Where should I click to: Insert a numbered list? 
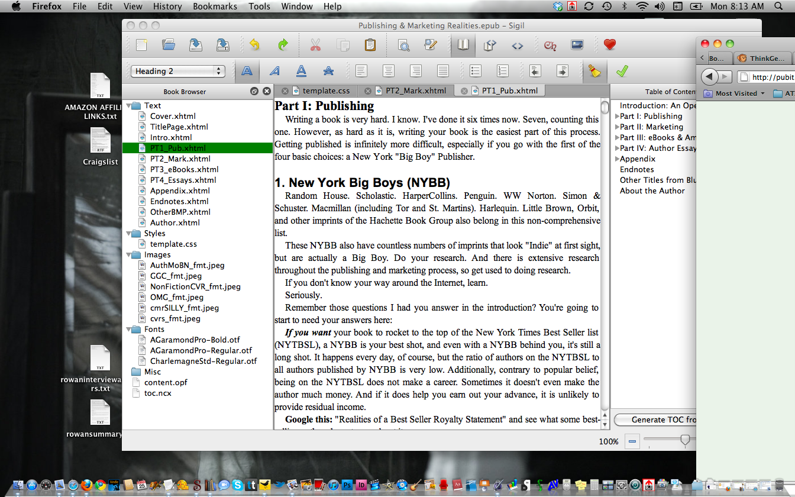[503, 71]
